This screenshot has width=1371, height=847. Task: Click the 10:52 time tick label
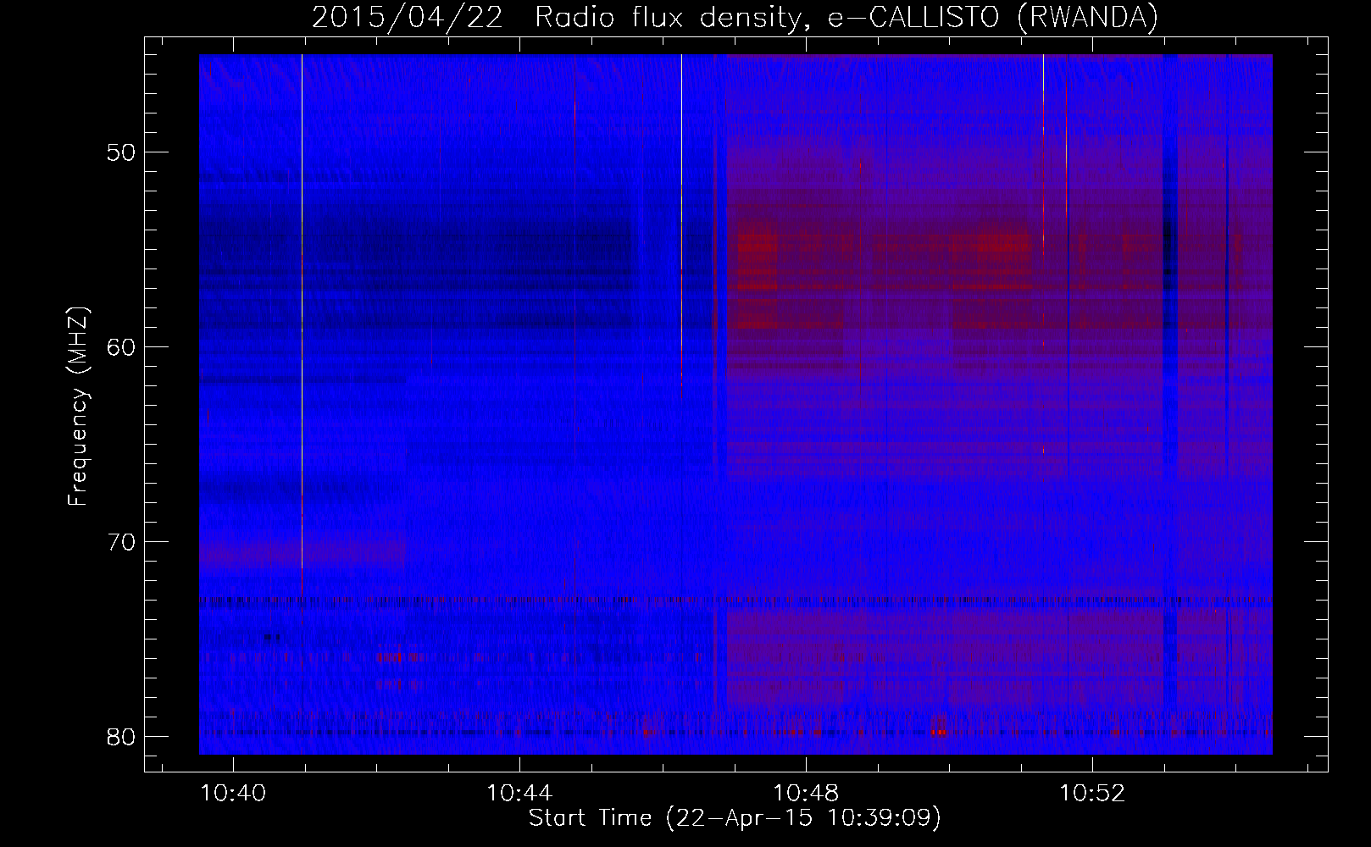1092,794
